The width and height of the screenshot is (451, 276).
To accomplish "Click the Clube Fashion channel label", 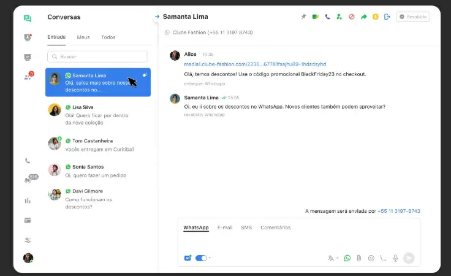I will tap(209, 33).
